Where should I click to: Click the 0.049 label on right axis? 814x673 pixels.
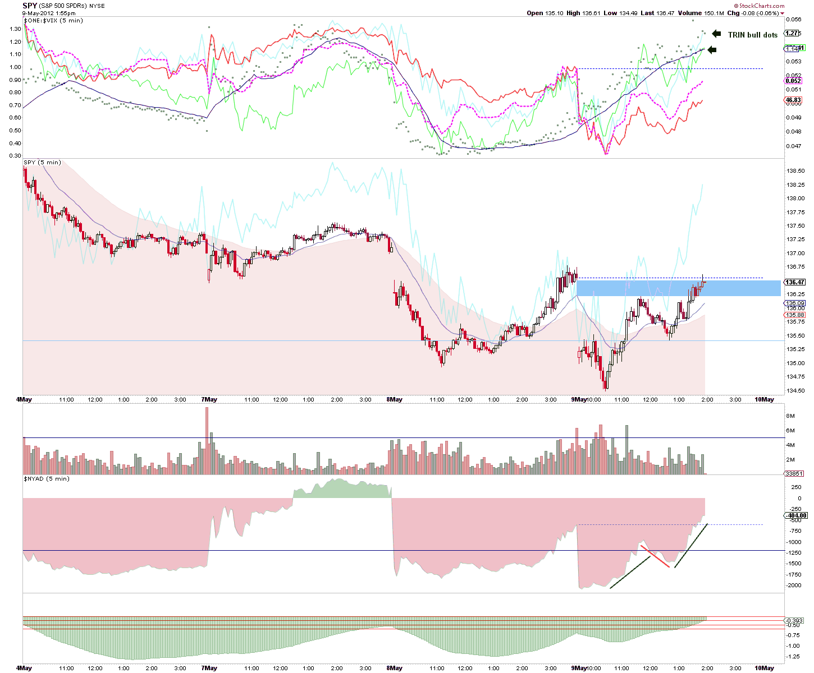click(793, 118)
